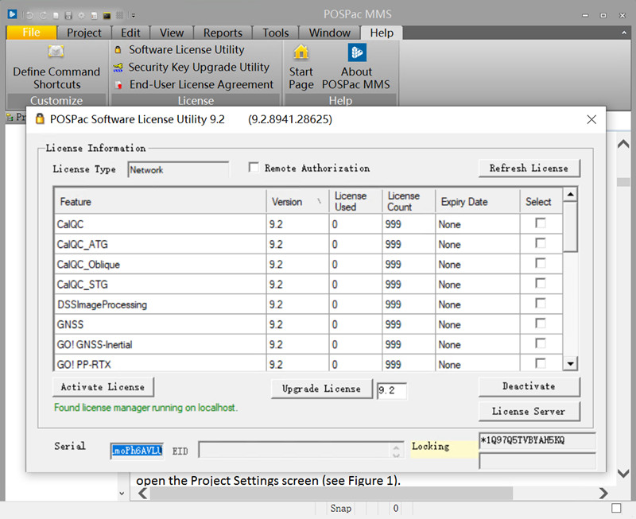The height and width of the screenshot is (519, 636).
Task: Click the Serial input field
Action: coord(136,451)
